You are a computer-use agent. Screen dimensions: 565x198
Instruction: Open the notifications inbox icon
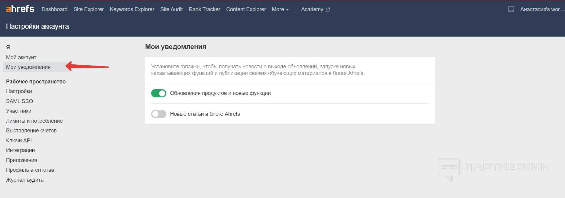pos(511,9)
